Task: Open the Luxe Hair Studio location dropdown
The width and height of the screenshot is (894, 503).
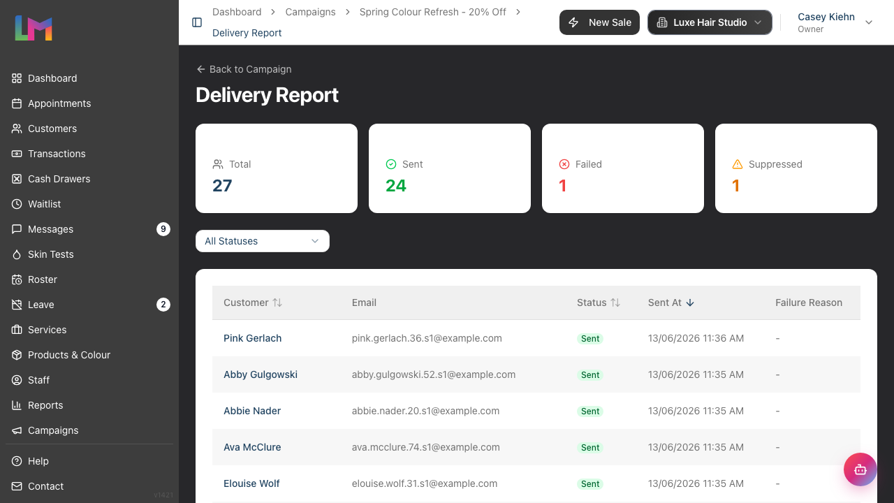Action: click(710, 22)
